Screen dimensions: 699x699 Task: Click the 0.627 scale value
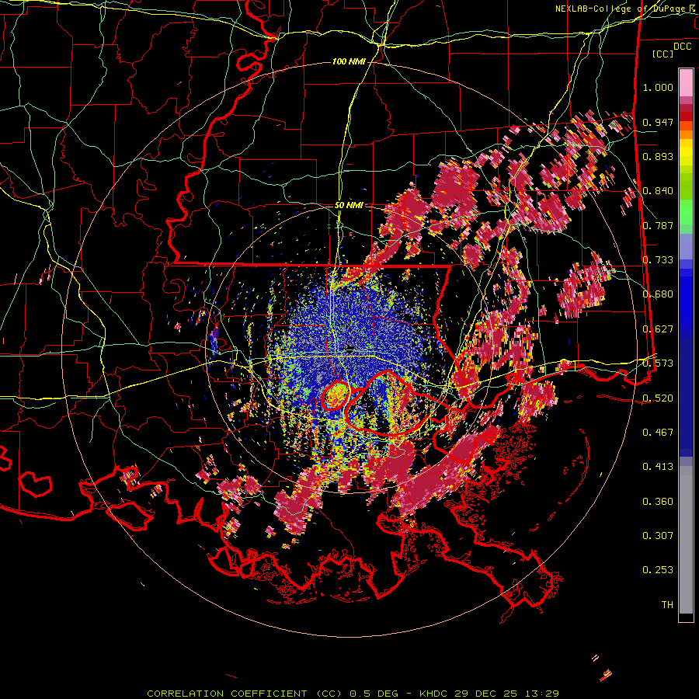click(x=658, y=329)
